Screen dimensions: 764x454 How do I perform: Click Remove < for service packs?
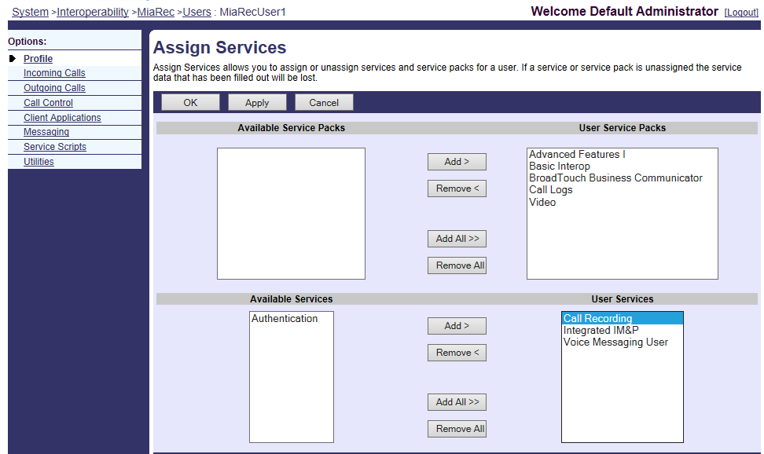tap(457, 189)
